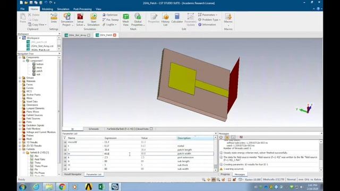Screen dimensions: 340x191
Task: Select the patch component in tree
Action: coord(39,71)
